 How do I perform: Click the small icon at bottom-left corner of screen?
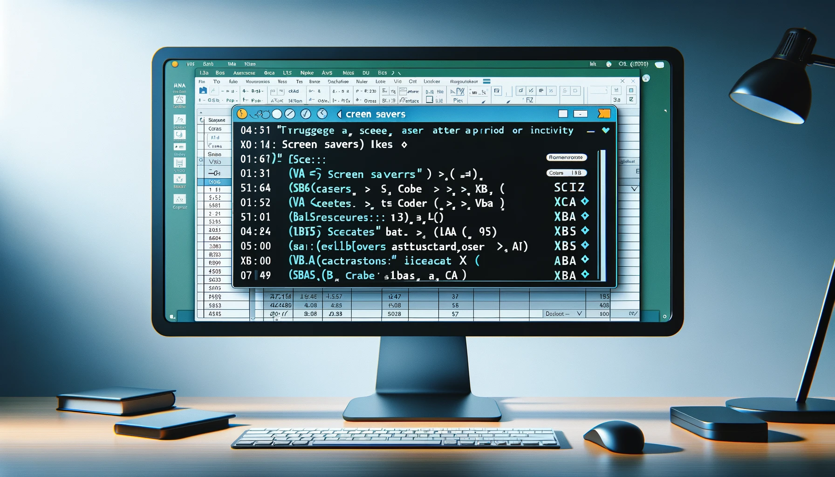172,317
